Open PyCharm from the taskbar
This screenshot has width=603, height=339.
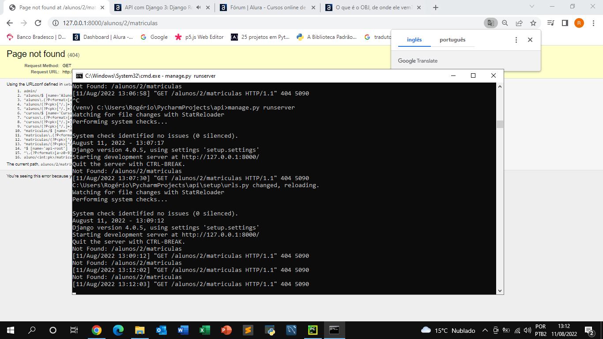tap(313, 330)
